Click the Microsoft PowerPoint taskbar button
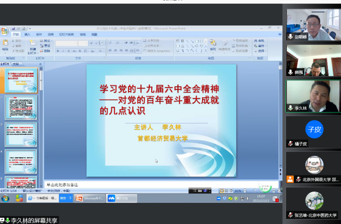This screenshot has width=341, height=224. coord(89,198)
